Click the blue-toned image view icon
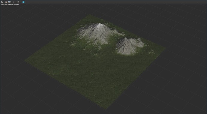The width and height of the screenshot is (207, 114). 9,2
